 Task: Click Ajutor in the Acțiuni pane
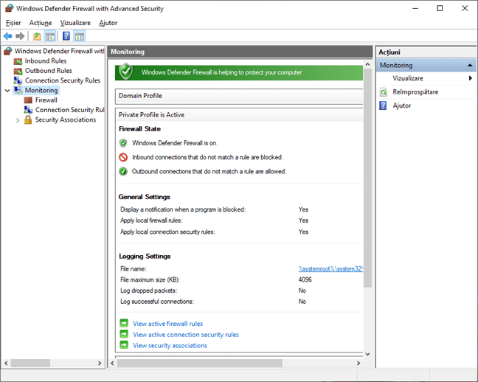pos(401,105)
